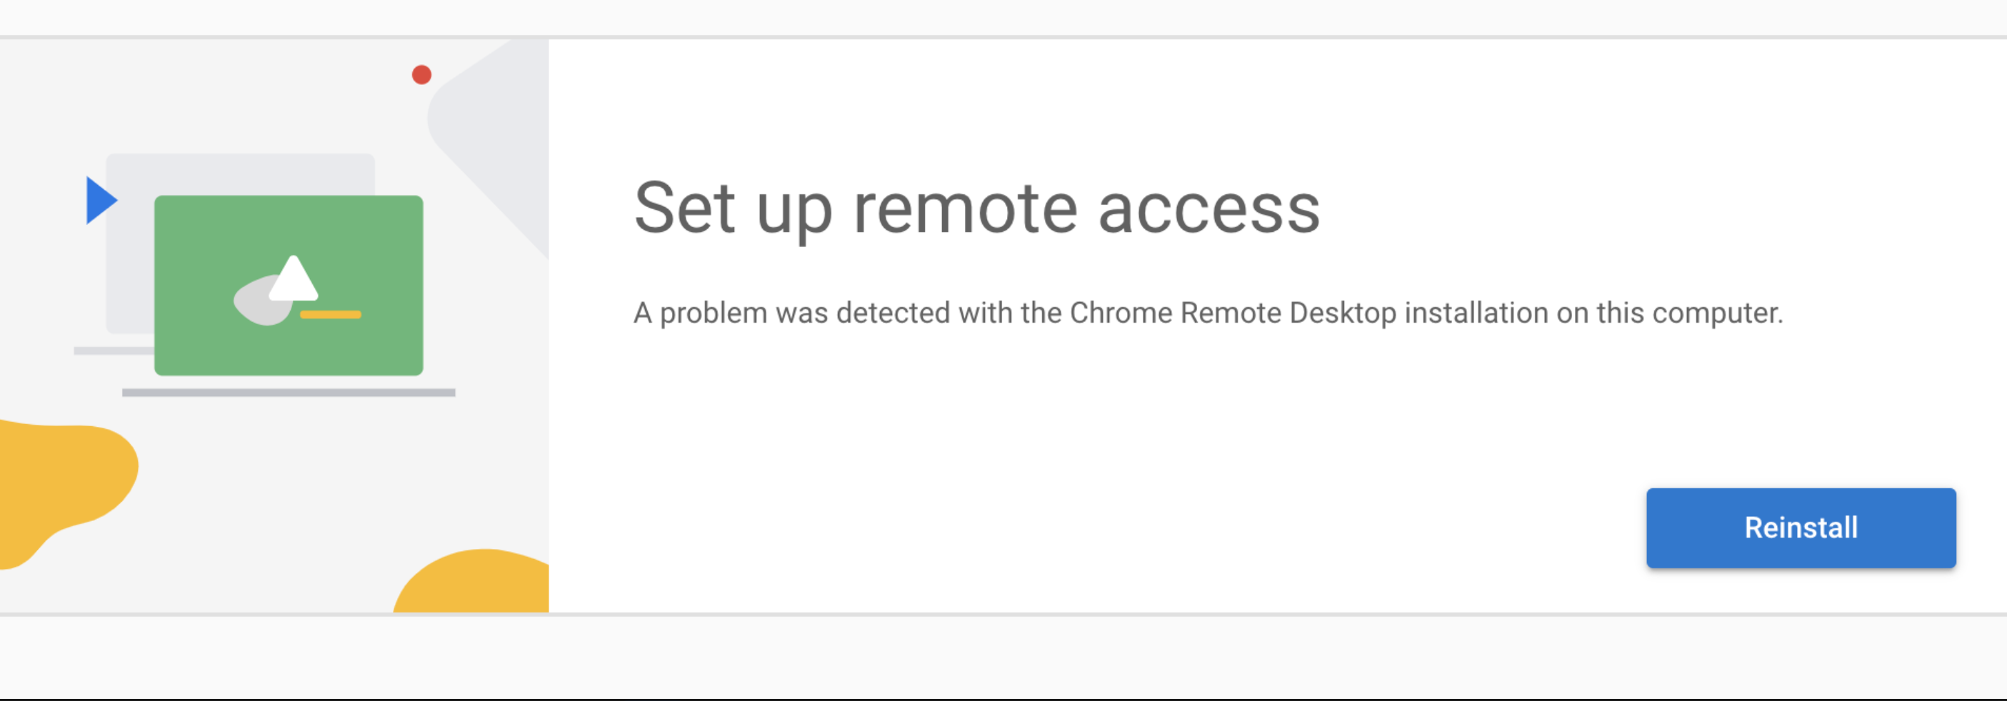The height and width of the screenshot is (701, 2007).
Task: Click the red dot in the illustration
Action: [x=421, y=75]
